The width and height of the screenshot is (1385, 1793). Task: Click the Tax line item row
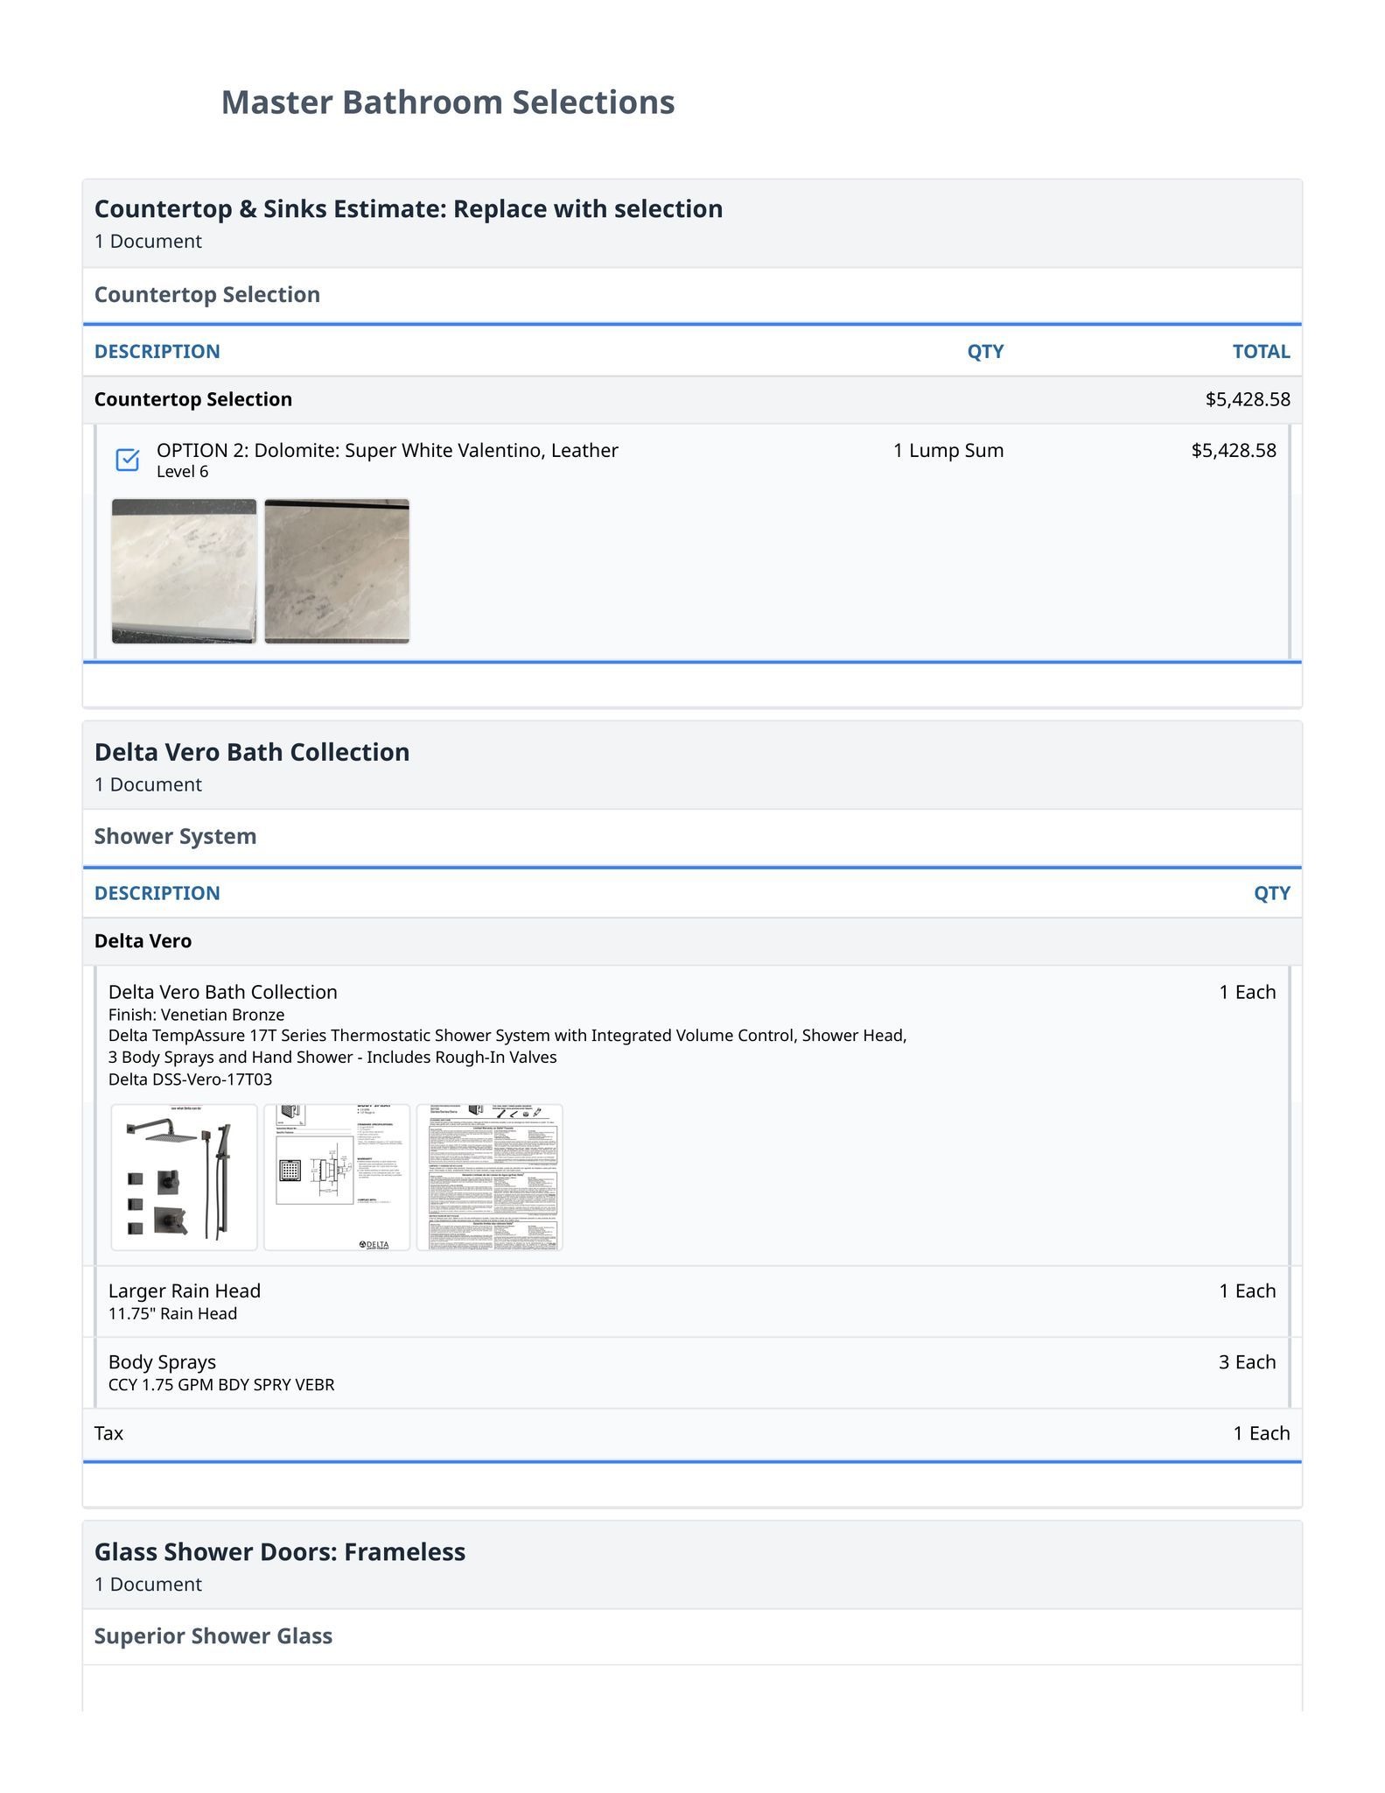click(x=109, y=1433)
